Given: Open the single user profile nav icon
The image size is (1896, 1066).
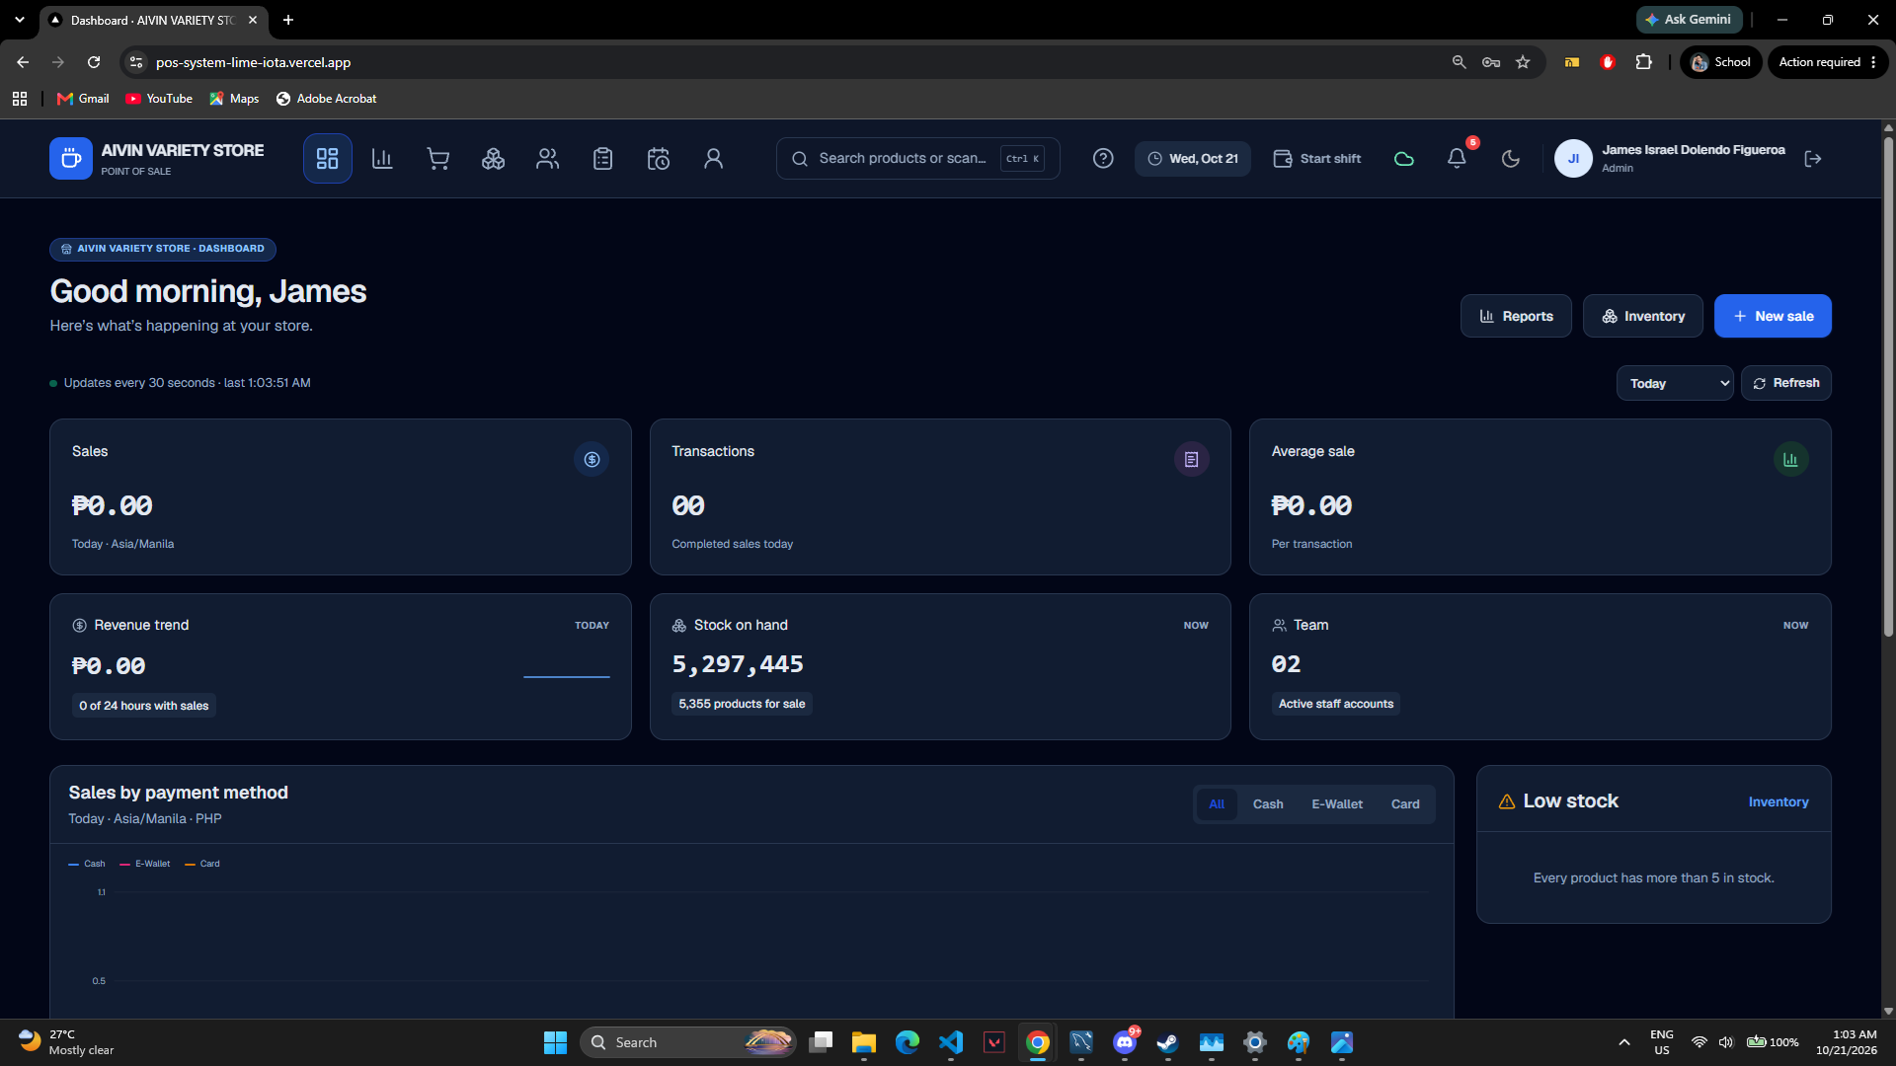Looking at the screenshot, I should [x=714, y=158].
